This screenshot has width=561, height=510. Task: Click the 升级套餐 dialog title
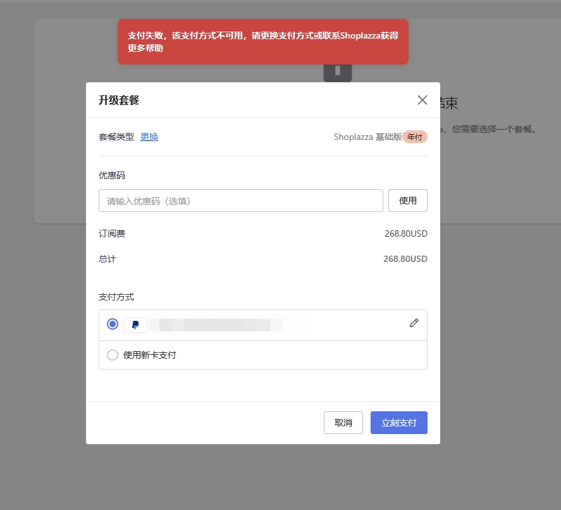click(x=119, y=100)
